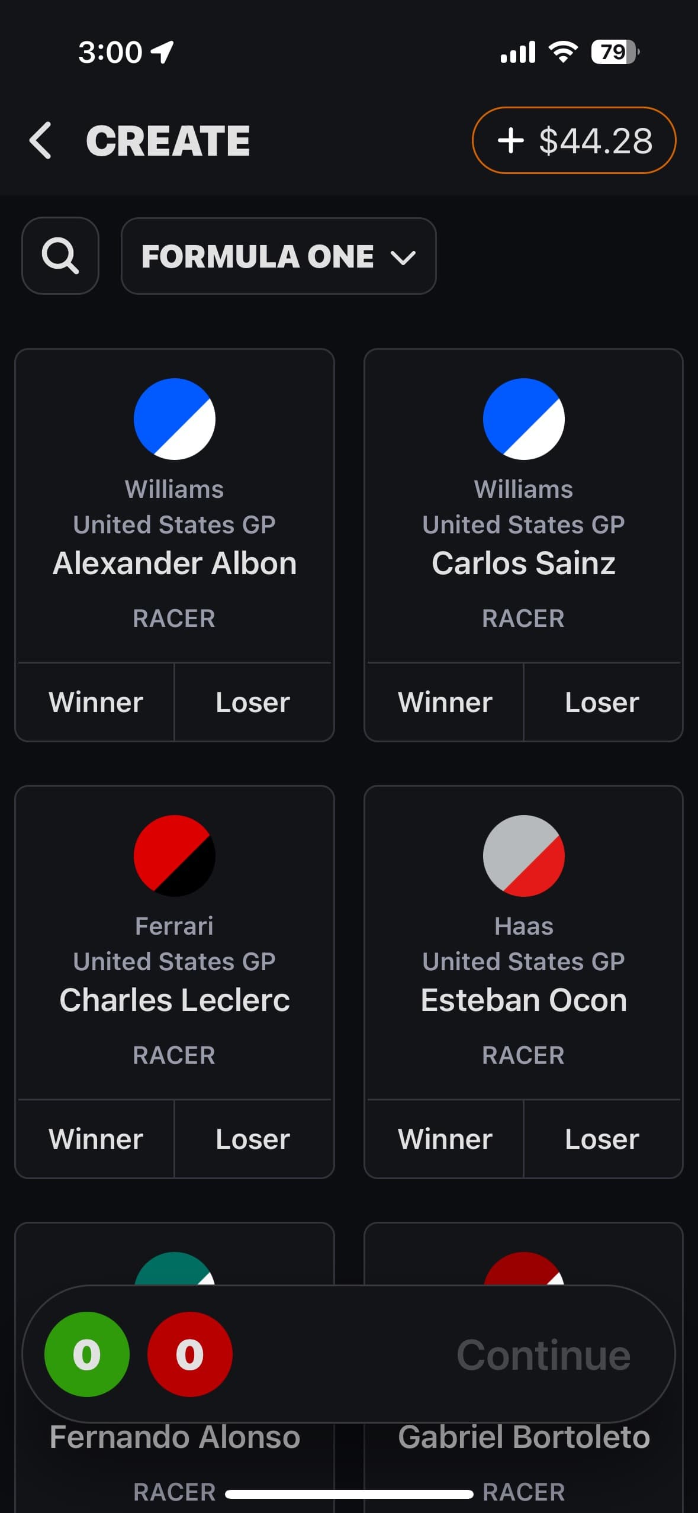The width and height of the screenshot is (698, 1513).
Task: Choose Loser for Charles Leclerc
Action: [253, 1139]
